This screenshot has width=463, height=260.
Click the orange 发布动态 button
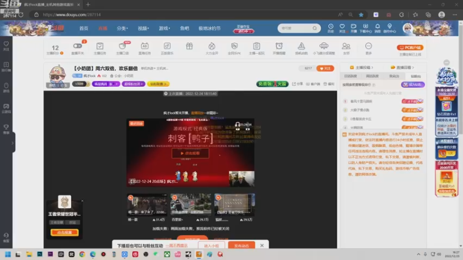[241, 246]
